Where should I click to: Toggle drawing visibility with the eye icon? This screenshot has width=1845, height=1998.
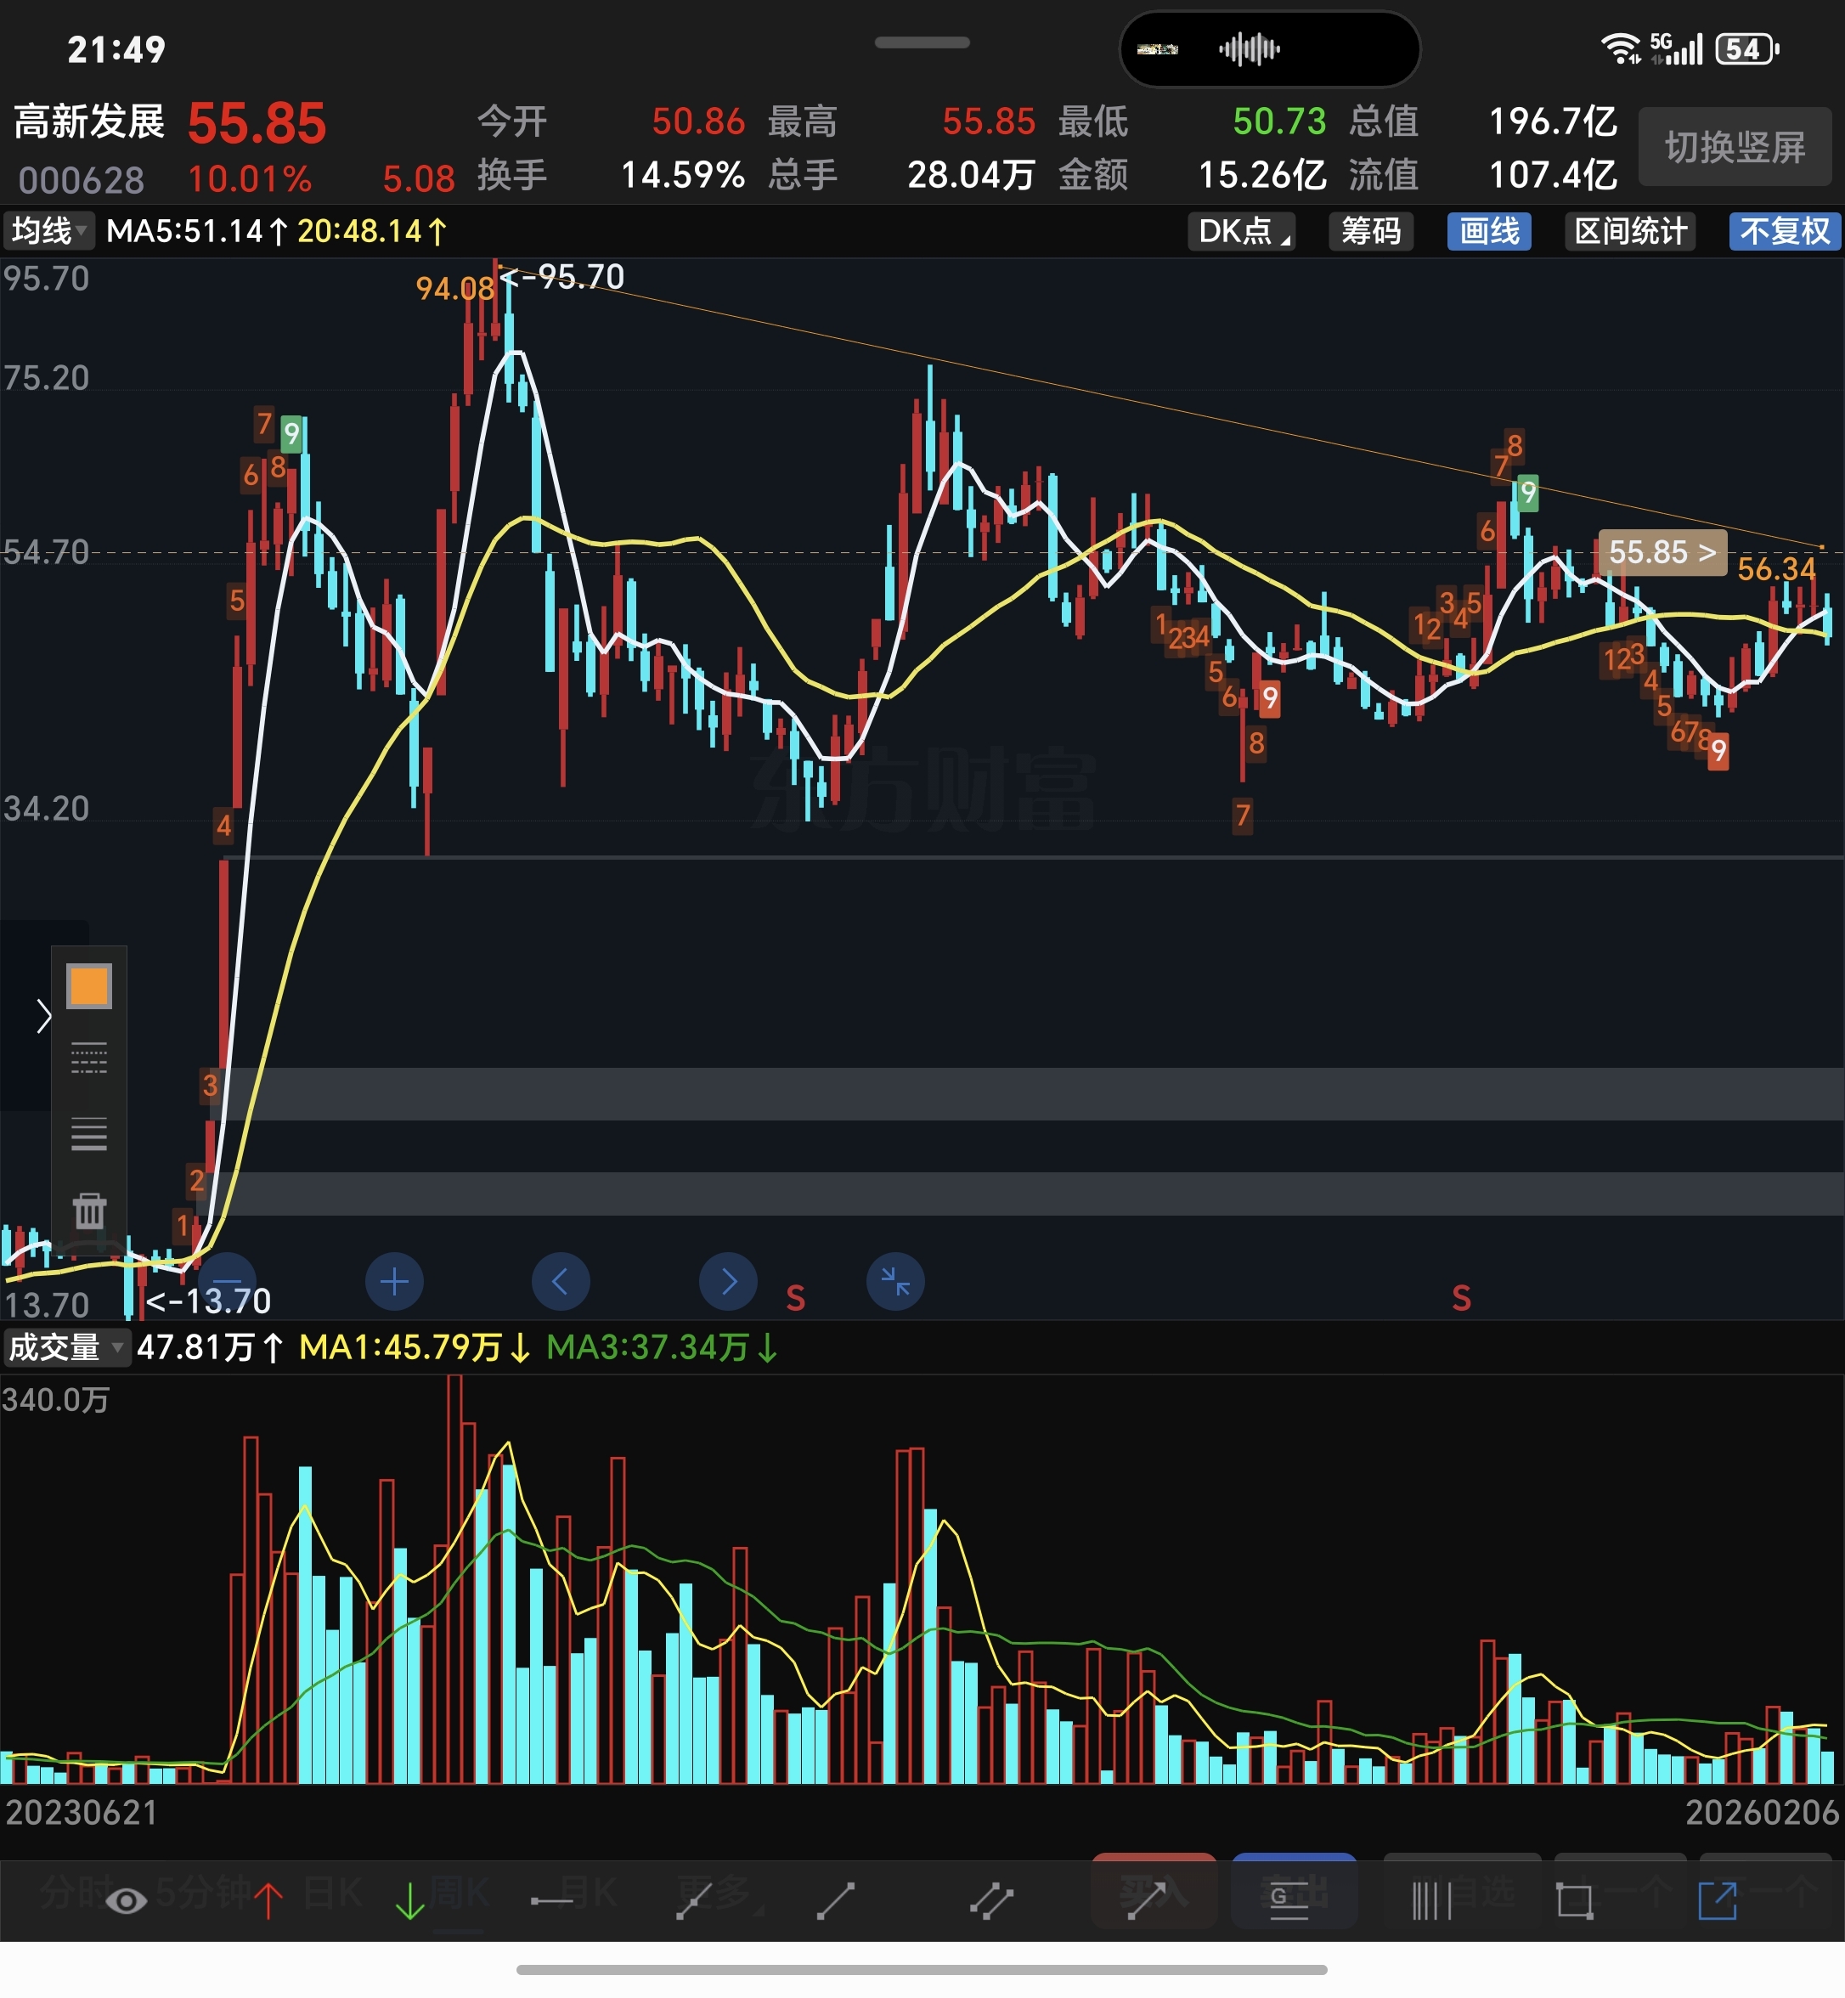(x=126, y=1900)
